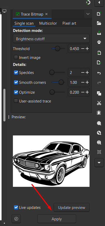Switch to the Pixel art tab

(69, 23)
